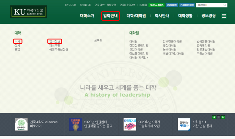The height and width of the screenshot is (139, 235).
Task: Open 건국대학교 eCampus 바로가기 text link
Action: [44, 124]
